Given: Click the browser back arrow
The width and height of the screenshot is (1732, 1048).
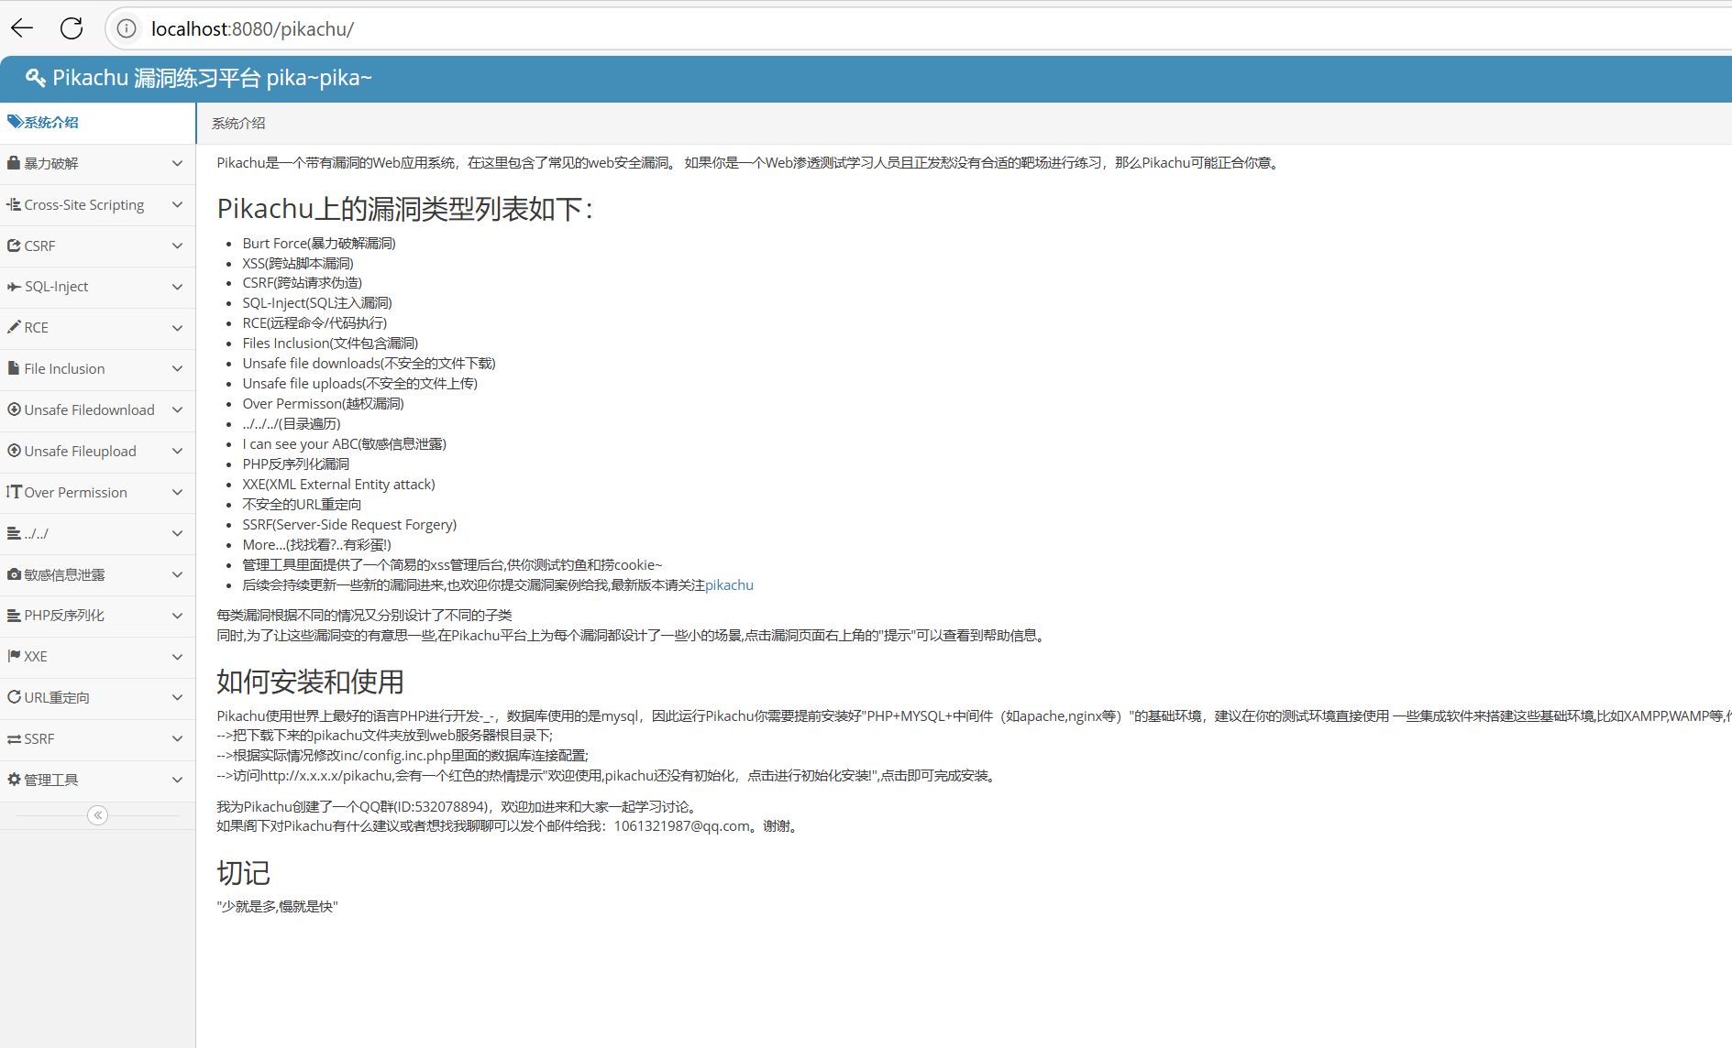Looking at the screenshot, I should (x=22, y=28).
